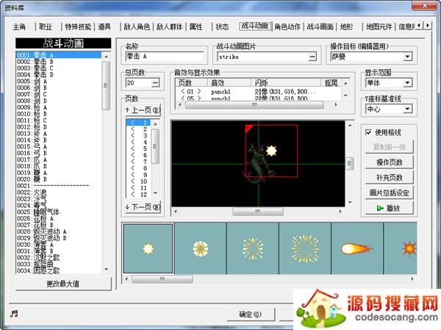The width and height of the screenshot is (441, 330).
Task: Click the 画片总括设定 button
Action: (390, 193)
